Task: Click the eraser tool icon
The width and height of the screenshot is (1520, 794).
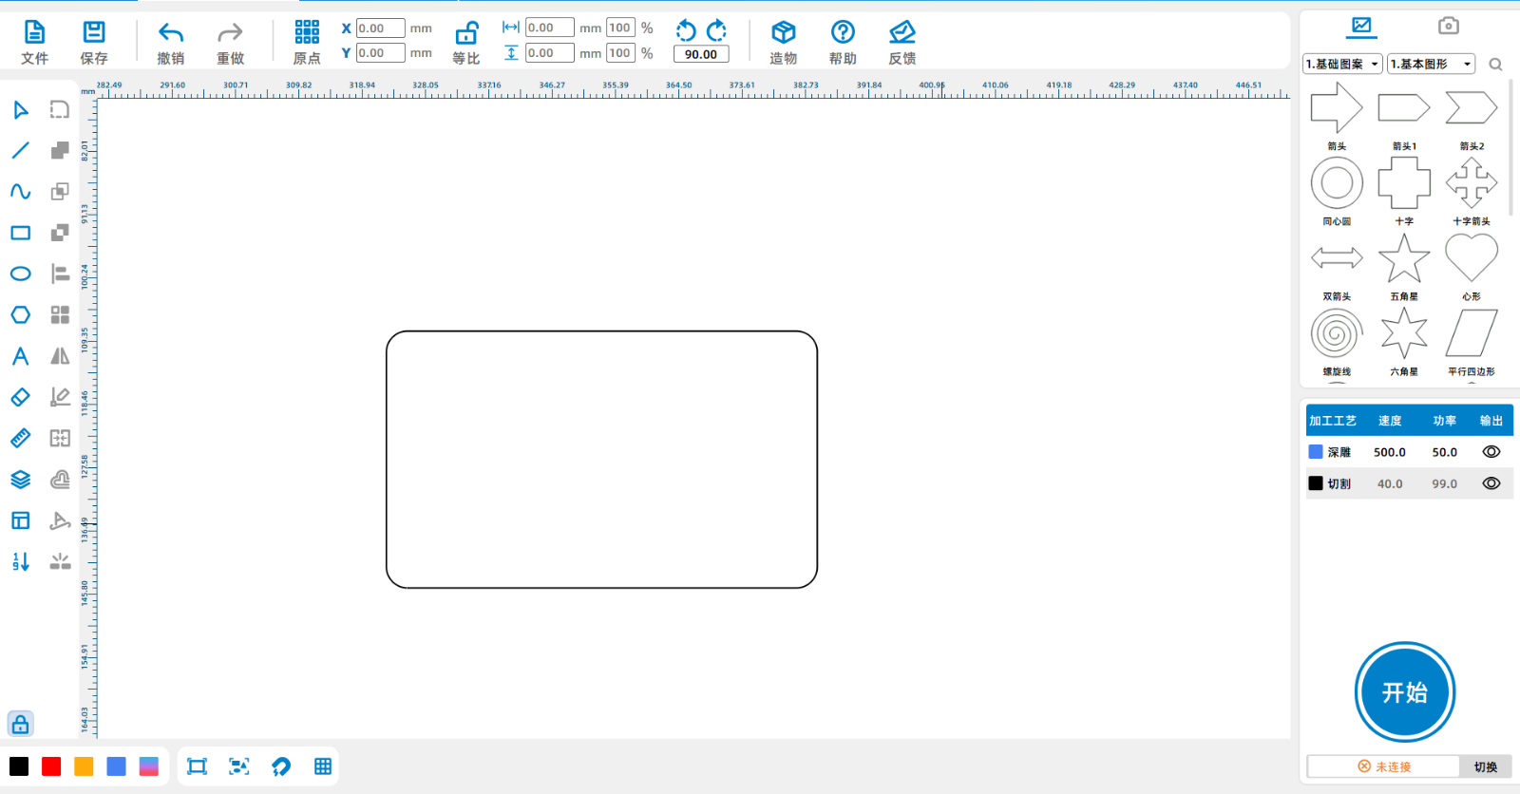Action: pyautogui.click(x=20, y=397)
